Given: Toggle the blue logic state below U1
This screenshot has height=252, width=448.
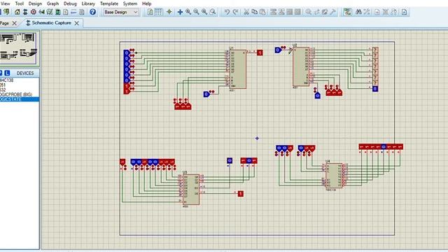Looking at the screenshot, I should coord(206,94).
